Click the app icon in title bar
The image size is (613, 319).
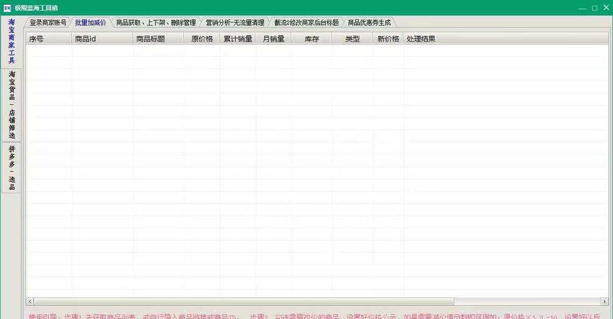point(6,8)
